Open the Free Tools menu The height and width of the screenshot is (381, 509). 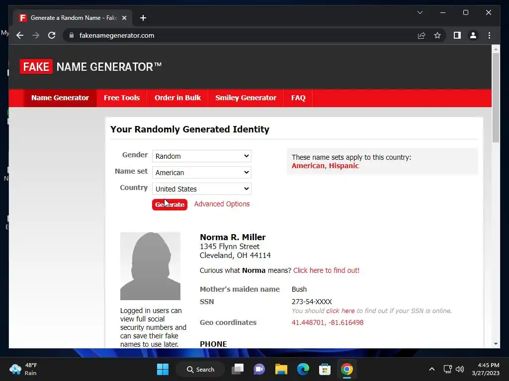click(x=122, y=98)
